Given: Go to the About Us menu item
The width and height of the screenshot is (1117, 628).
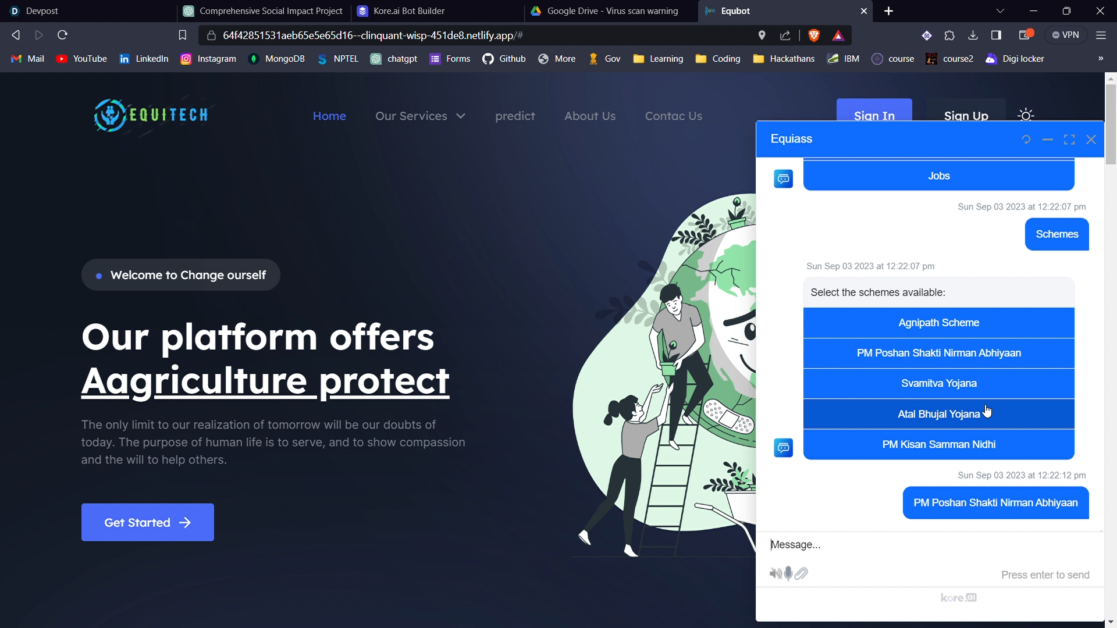Looking at the screenshot, I should (589, 116).
